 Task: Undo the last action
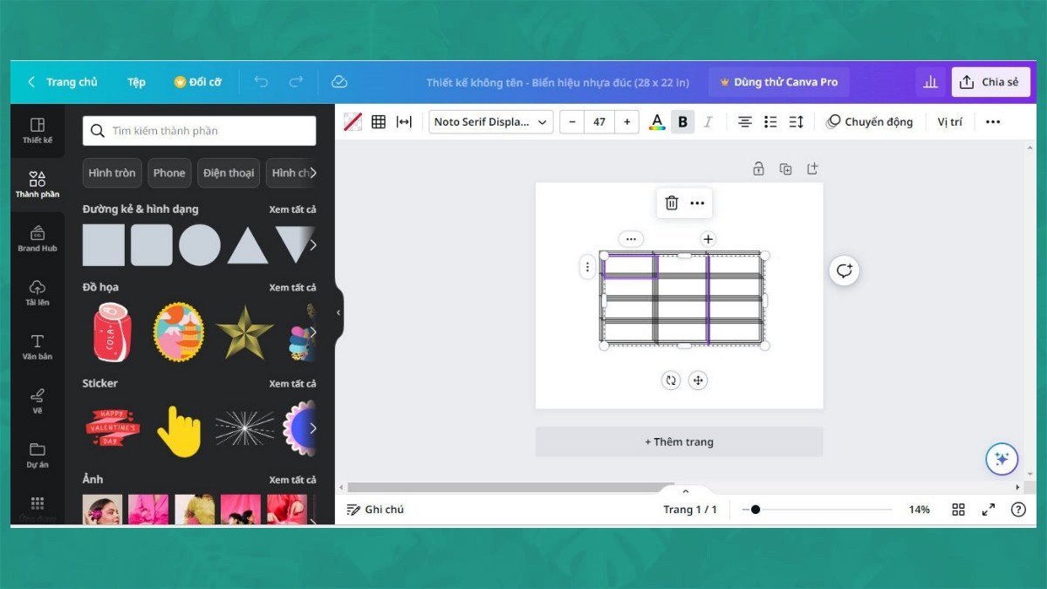click(x=261, y=82)
